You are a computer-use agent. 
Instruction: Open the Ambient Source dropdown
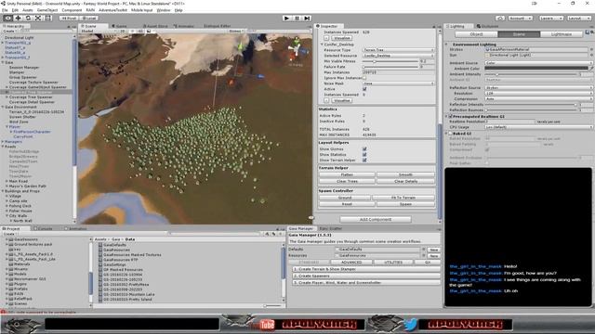pos(538,63)
